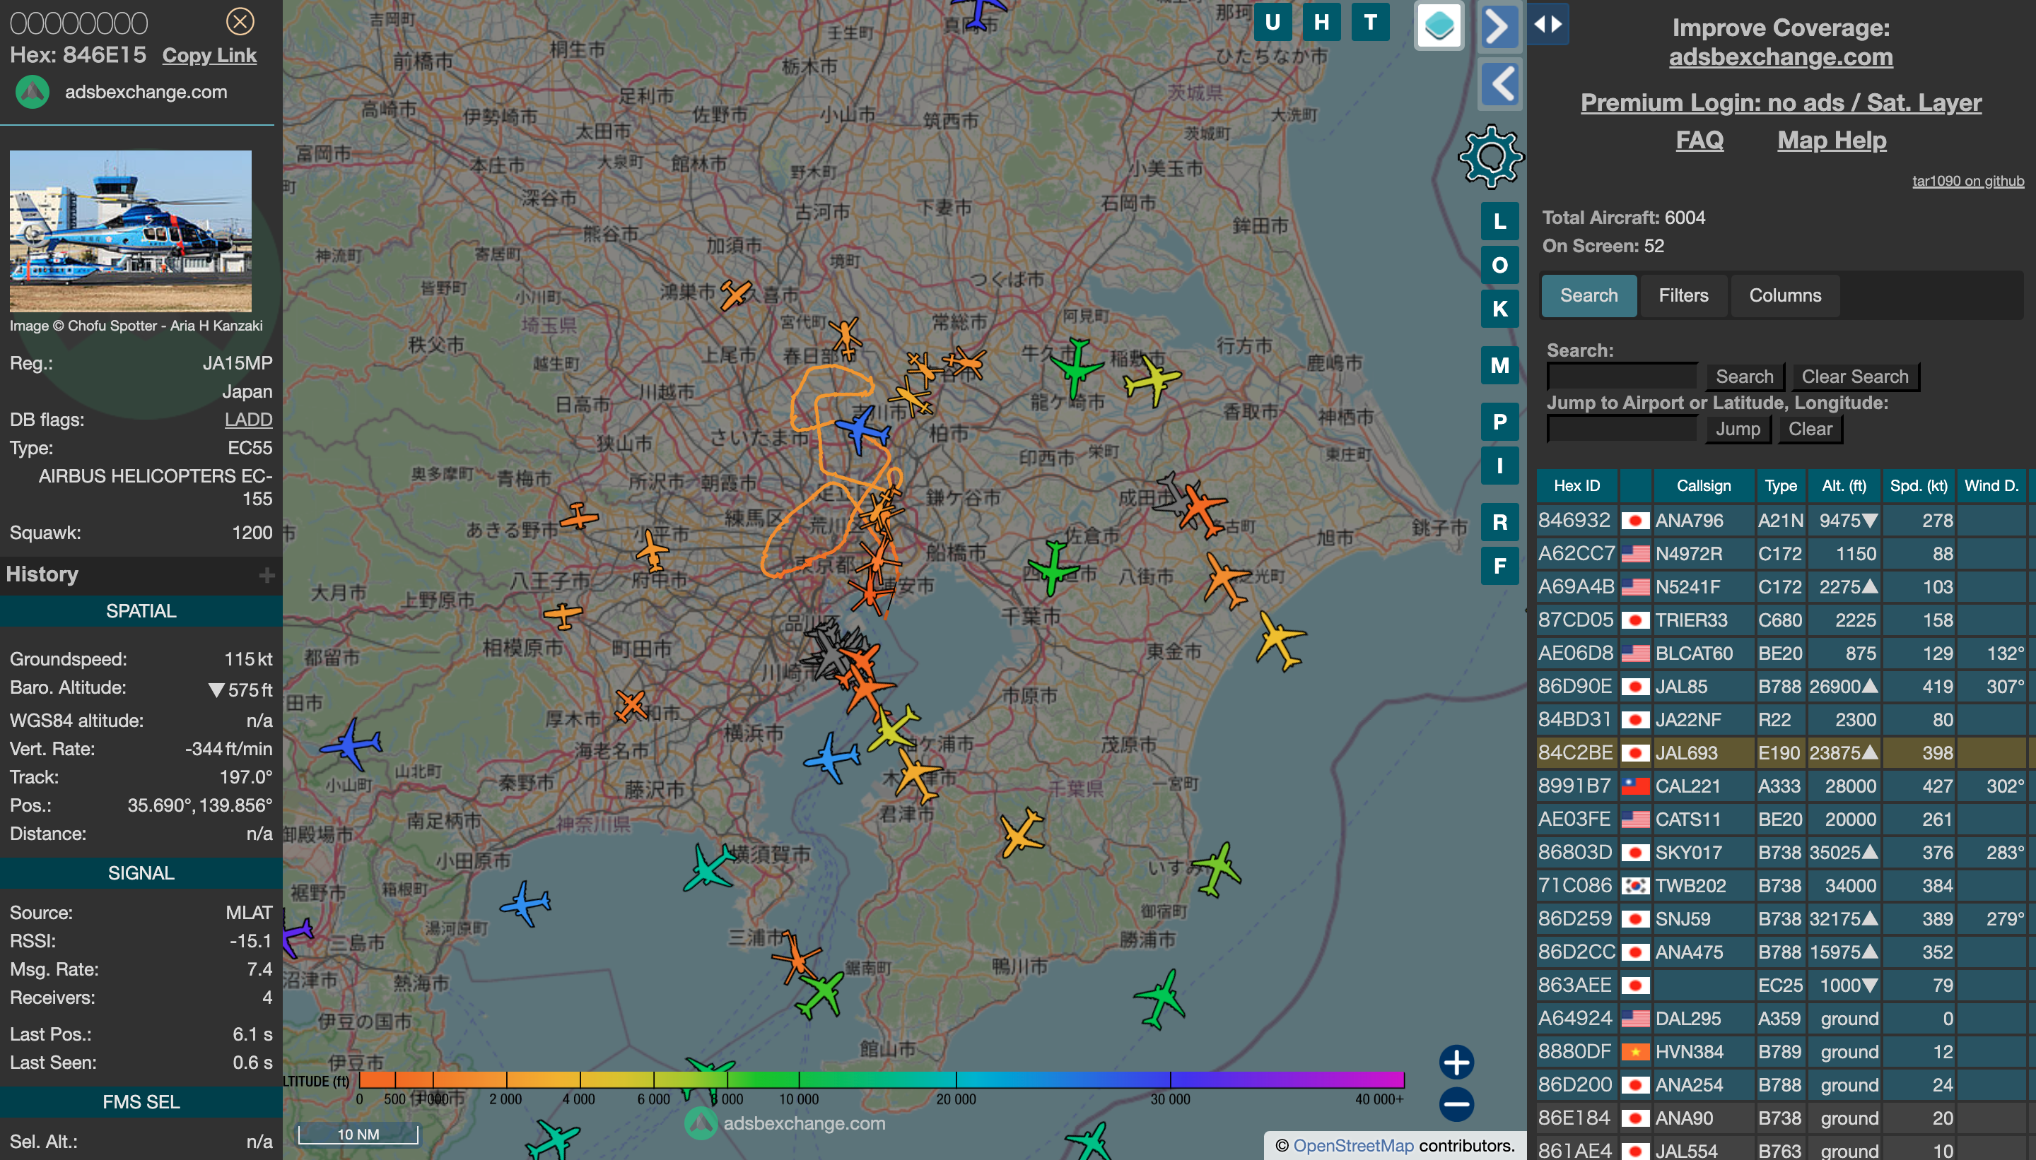This screenshot has width=2036, height=1160.
Task: Switch to the Search tab
Action: (x=1588, y=295)
